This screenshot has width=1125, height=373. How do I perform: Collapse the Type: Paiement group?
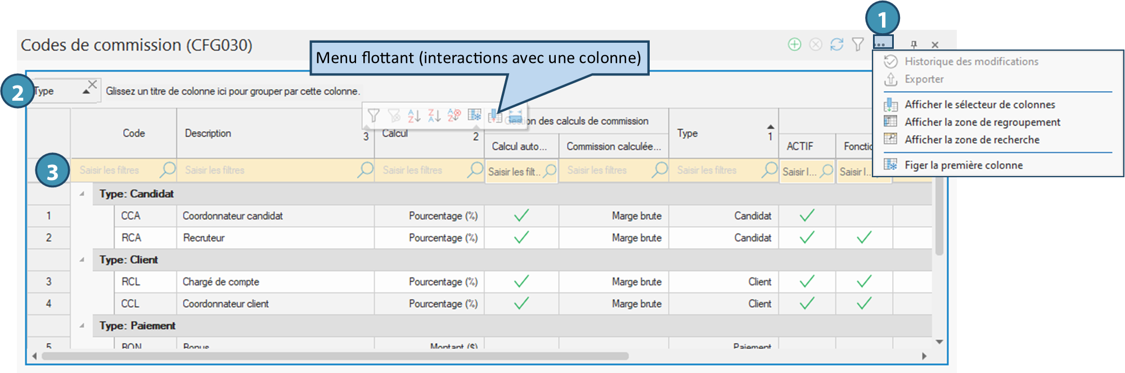(x=82, y=325)
